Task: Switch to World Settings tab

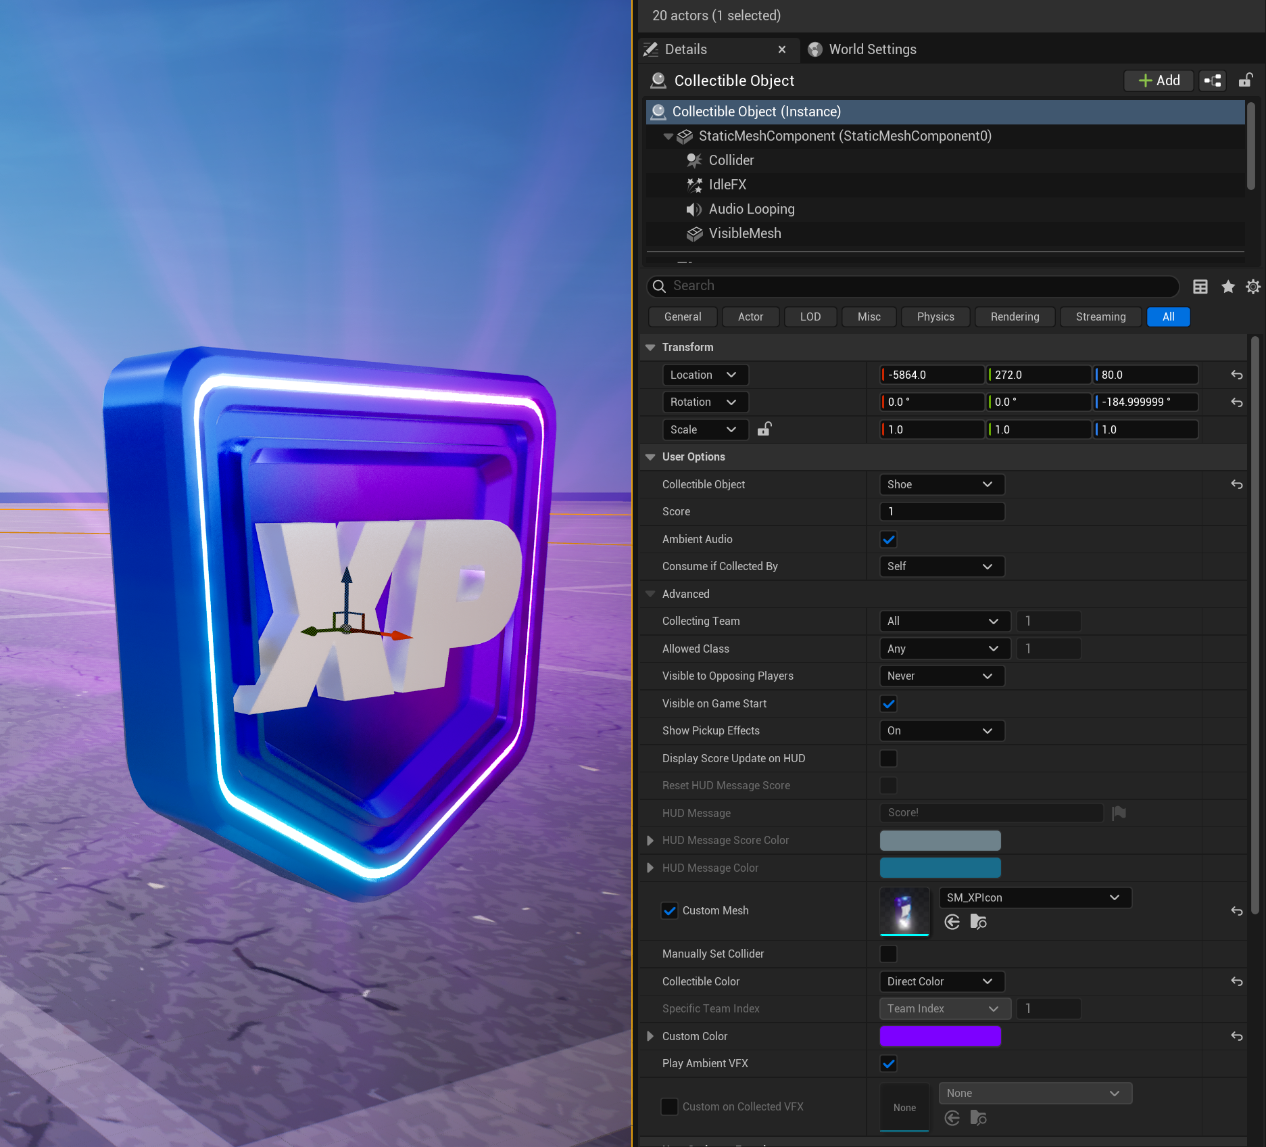Action: pyautogui.click(x=862, y=49)
